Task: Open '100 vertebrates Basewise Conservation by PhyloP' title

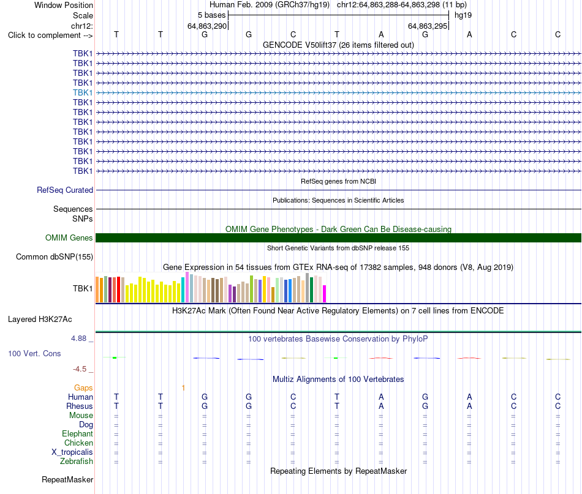Action: pyautogui.click(x=338, y=339)
